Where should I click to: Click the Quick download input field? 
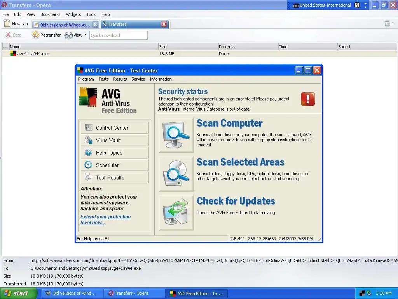tap(118, 35)
